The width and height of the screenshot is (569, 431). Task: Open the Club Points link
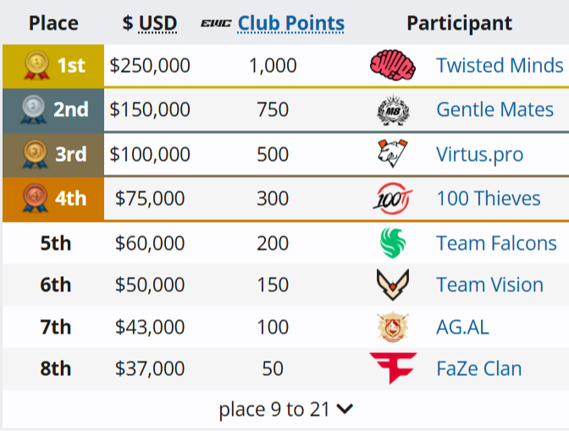[x=291, y=24]
